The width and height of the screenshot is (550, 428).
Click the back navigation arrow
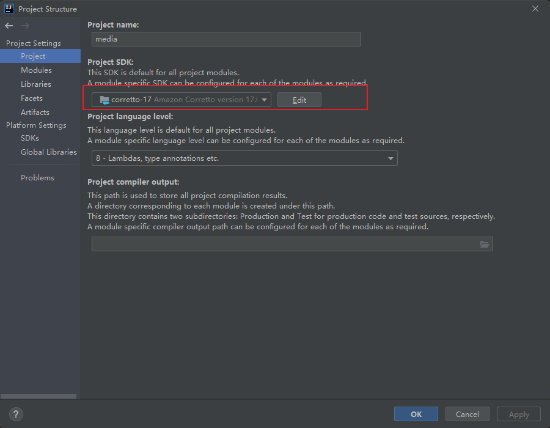point(9,26)
